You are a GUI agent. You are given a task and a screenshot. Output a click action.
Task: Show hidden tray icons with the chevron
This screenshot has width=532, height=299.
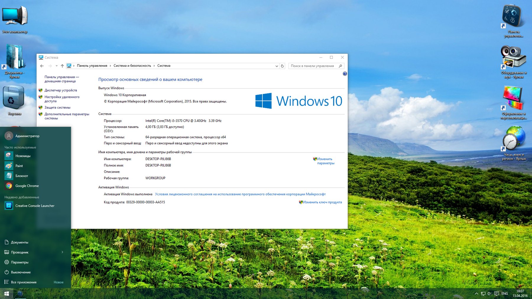point(476,293)
